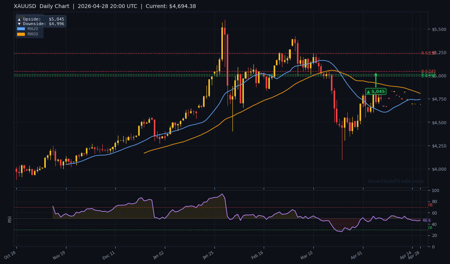The width and height of the screenshot is (450, 264).
Task: Click the OB marker on the RSI axis
Action: pos(430,205)
